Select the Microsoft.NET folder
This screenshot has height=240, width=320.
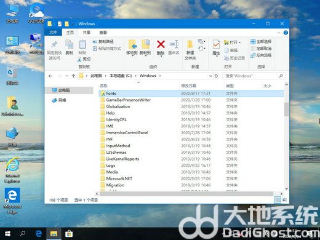pyautogui.click(x=191, y=178)
